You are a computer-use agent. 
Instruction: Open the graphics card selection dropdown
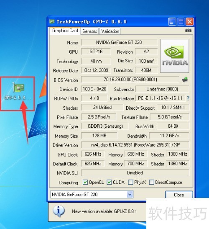[x=130, y=194]
